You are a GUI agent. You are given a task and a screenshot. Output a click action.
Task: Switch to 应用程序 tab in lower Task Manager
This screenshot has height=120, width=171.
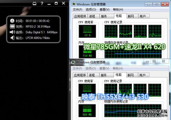click(80, 75)
